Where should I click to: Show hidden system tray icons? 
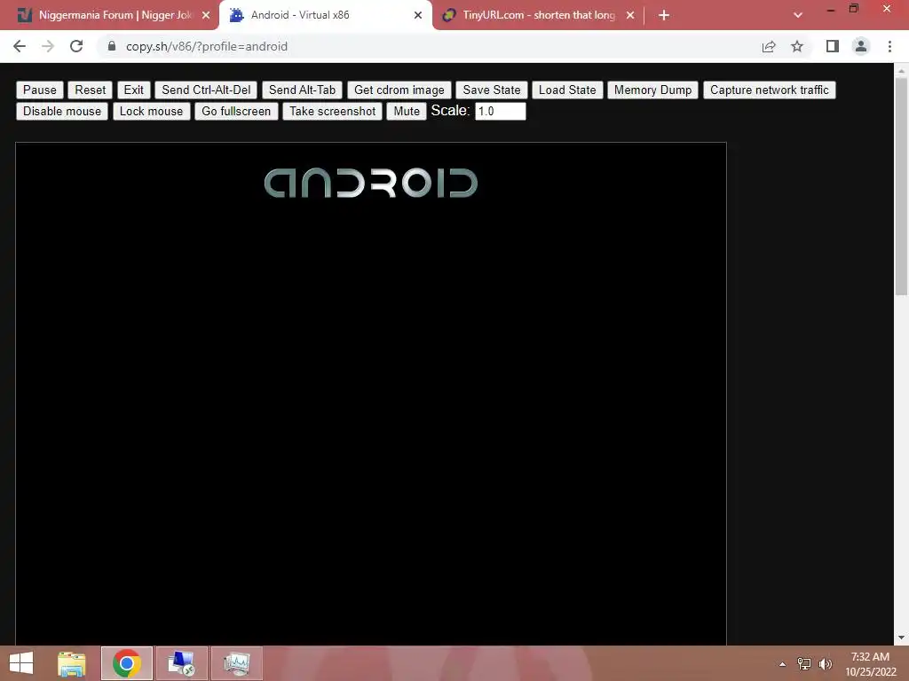point(782,664)
